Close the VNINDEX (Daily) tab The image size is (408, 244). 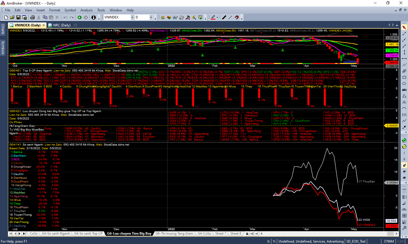point(43,25)
